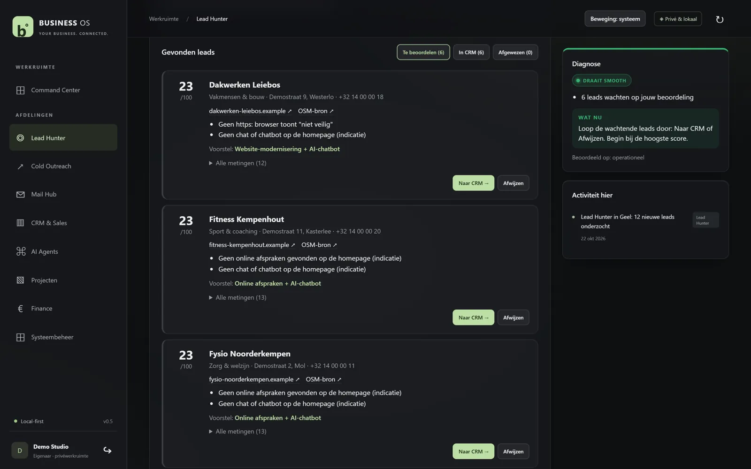This screenshot has width=751, height=469.
Task: Expand Alle metingen (13) for Fitness Kempenhout
Action: pyautogui.click(x=238, y=297)
